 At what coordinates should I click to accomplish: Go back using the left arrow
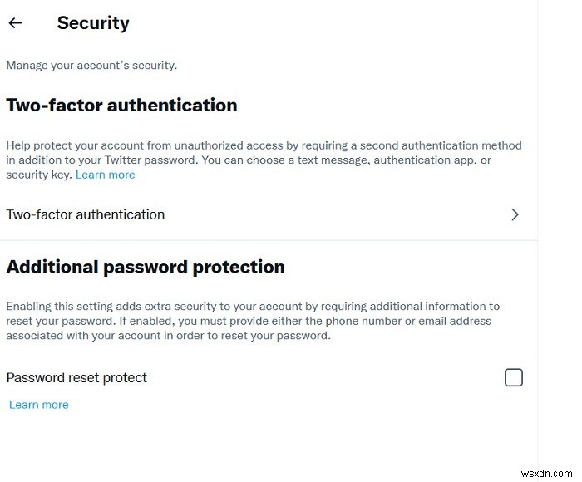click(15, 23)
